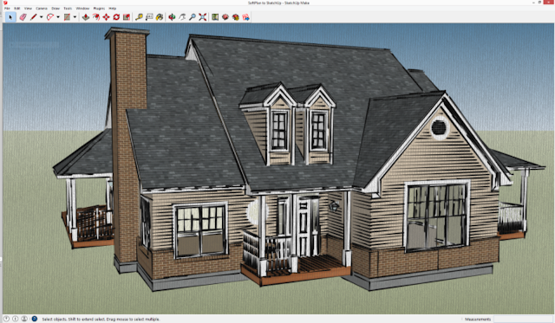Image resolution: width=555 pixels, height=323 pixels.
Task: Click the Send to LayOut icon
Action: coord(246,17)
